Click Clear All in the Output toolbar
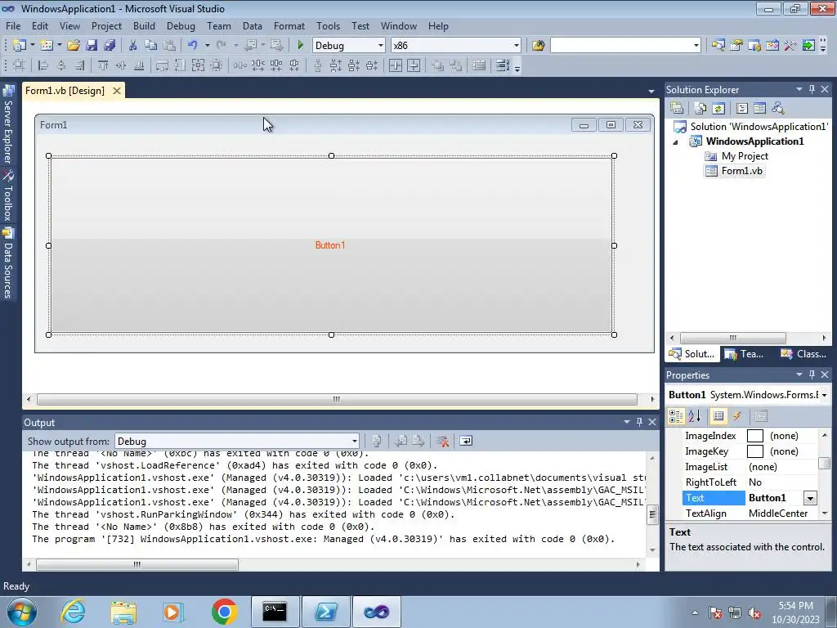837x628 pixels. [442, 441]
